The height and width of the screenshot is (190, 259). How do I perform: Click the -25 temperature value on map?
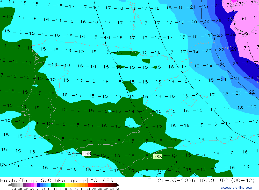pyautogui.click(x=234, y=64)
